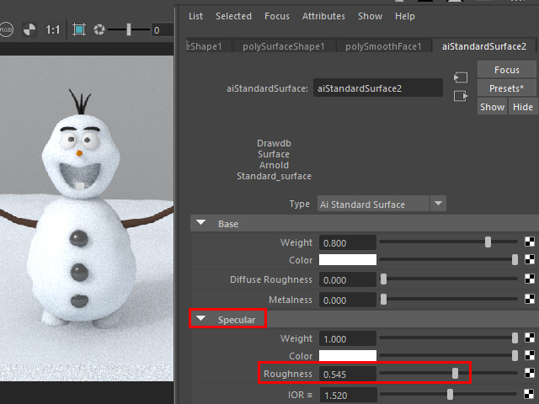
Task: Click the Metalness map checker icon
Action: (531, 300)
